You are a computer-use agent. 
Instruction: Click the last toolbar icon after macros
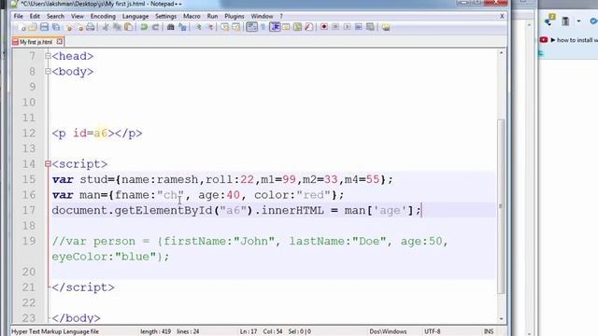coord(386,27)
